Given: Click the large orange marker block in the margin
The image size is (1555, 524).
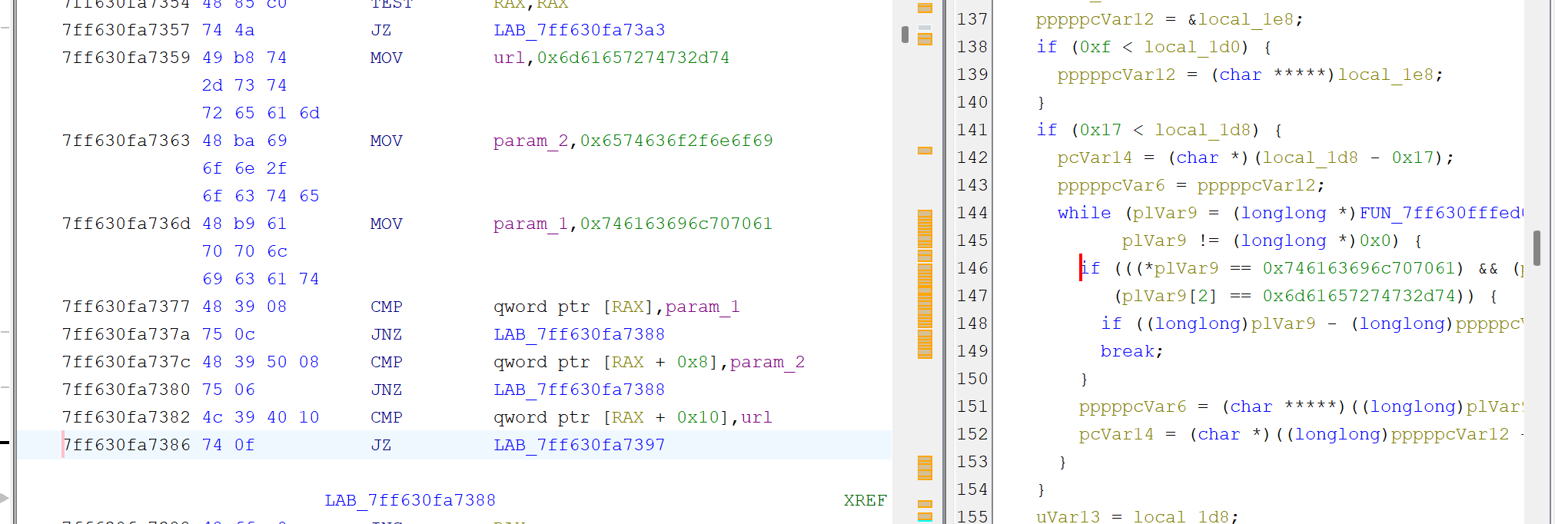Looking at the screenshot, I should pyautogui.click(x=925, y=284).
